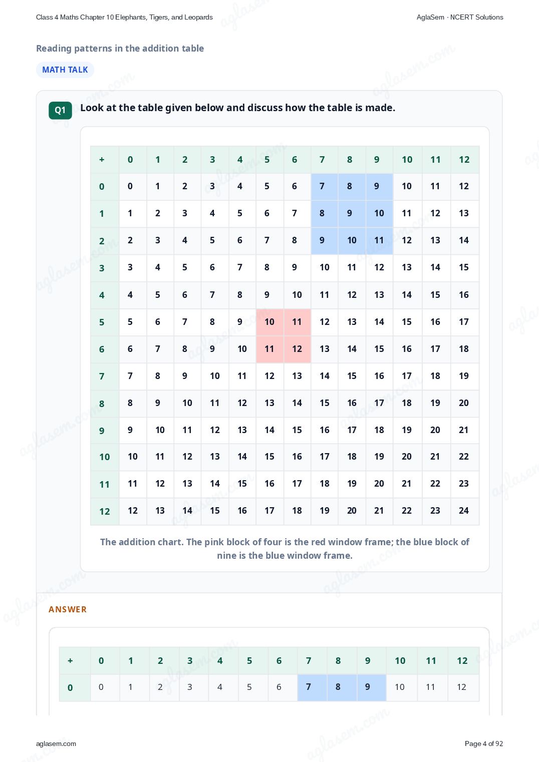Image resolution: width=539 pixels, height=762 pixels.
Task: Click the ANSWER heading
Action: (x=68, y=609)
